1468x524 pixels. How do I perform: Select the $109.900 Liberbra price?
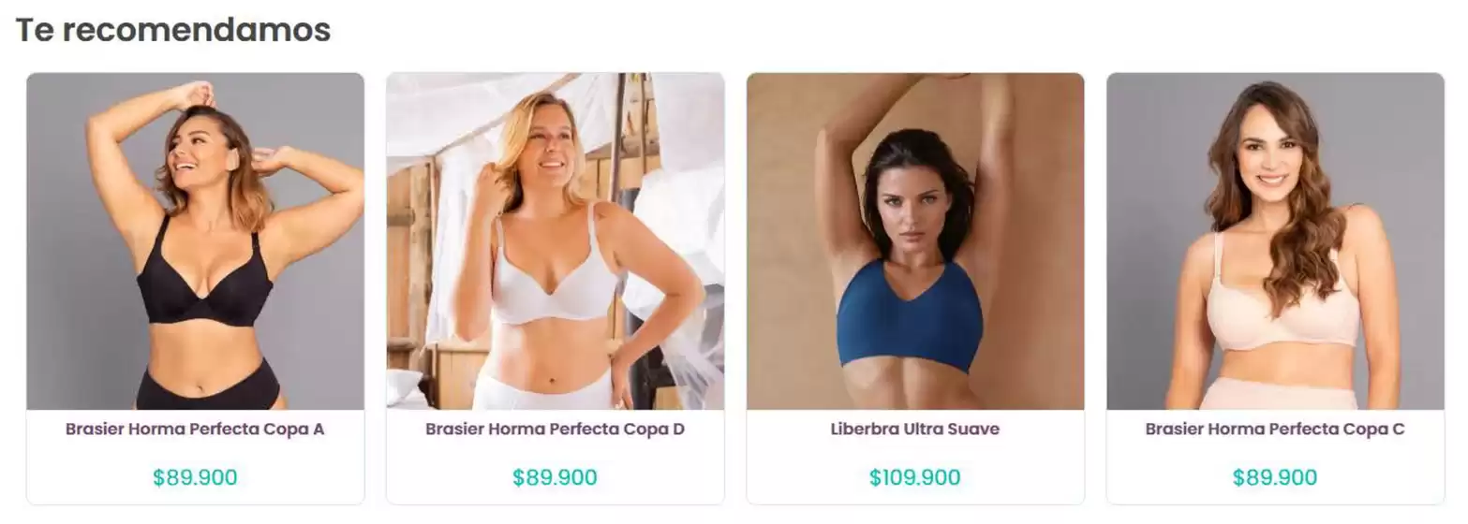[915, 477]
